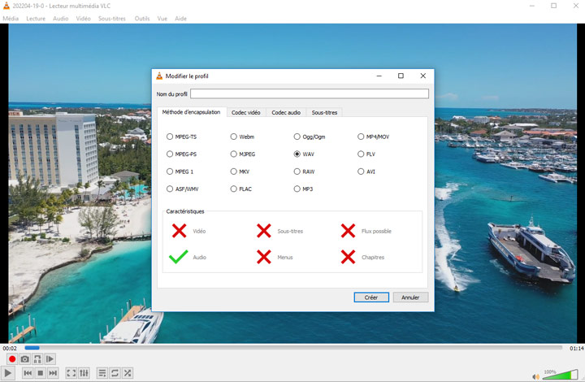
Task: Open the Lecture menu
Action: coord(36,18)
